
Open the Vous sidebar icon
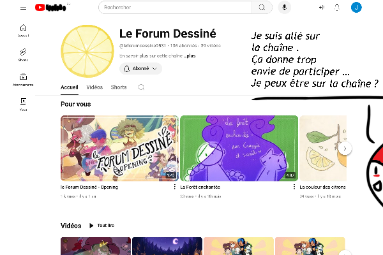pos(23,105)
